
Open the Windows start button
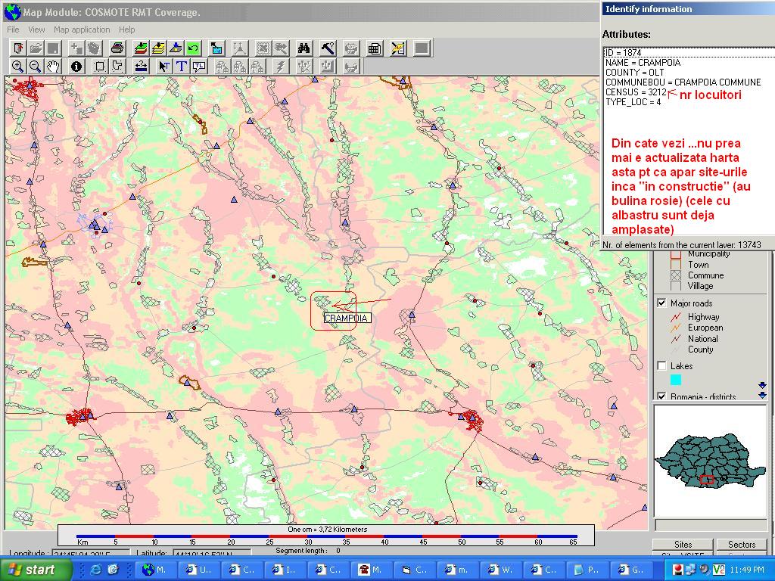pyautogui.click(x=35, y=570)
